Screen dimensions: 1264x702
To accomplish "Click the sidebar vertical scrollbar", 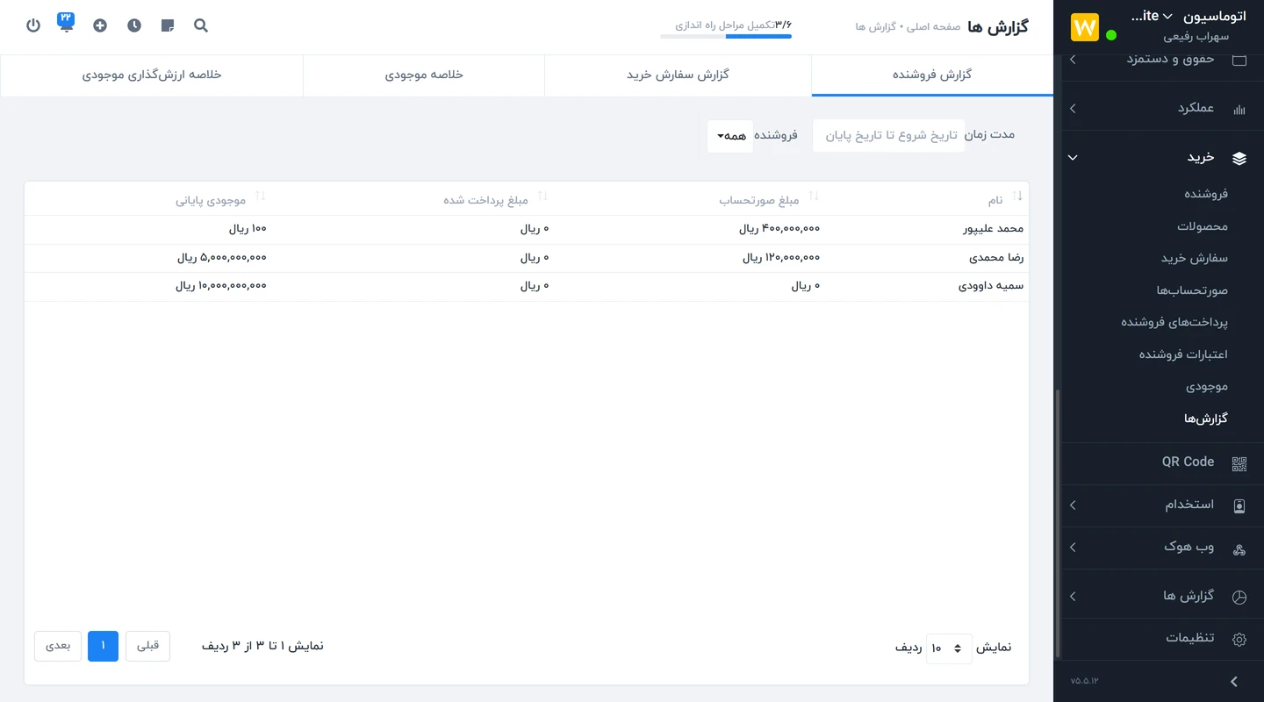I will pos(1057,522).
